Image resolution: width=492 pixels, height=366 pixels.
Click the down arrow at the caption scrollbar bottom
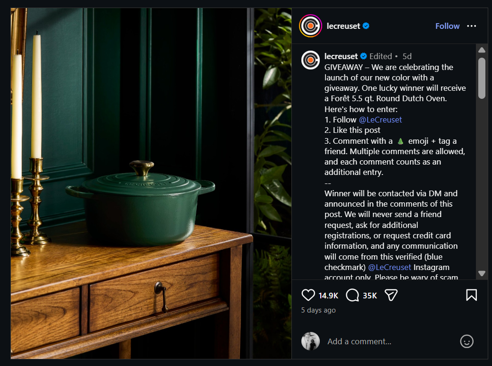482,273
